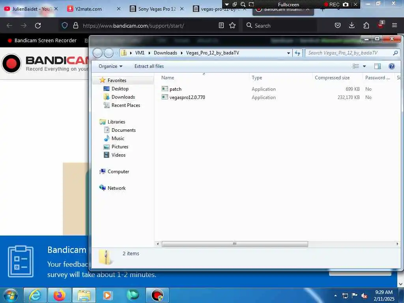Close the Y2mate.com browser tab

118,9
